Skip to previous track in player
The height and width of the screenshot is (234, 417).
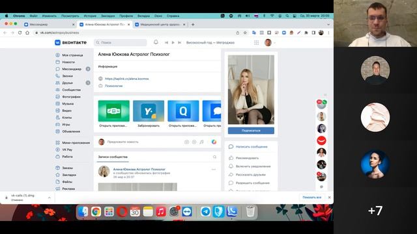click(167, 42)
